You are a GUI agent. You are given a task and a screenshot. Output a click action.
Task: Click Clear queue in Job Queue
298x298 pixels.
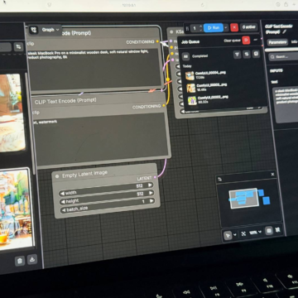coord(233,41)
